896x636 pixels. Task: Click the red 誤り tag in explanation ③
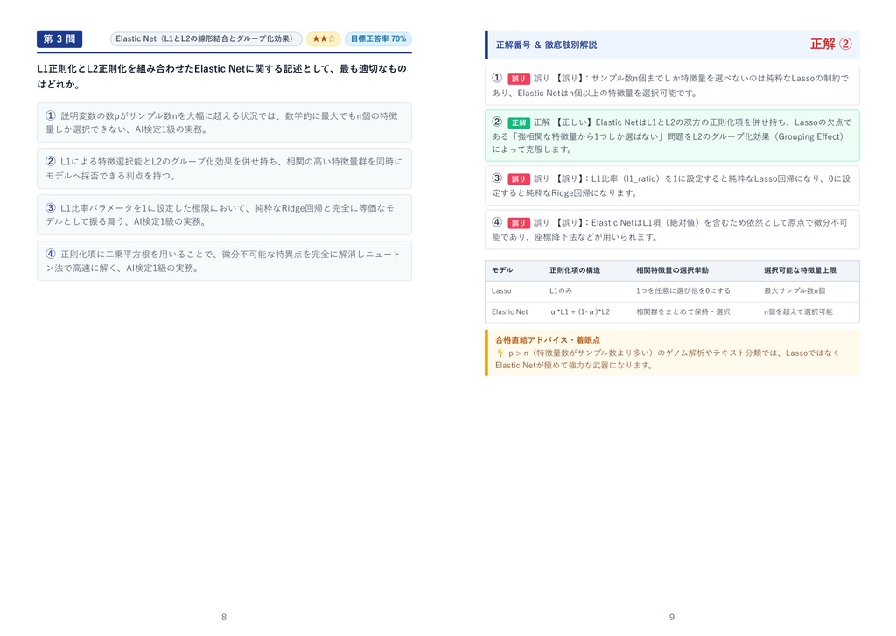519,178
